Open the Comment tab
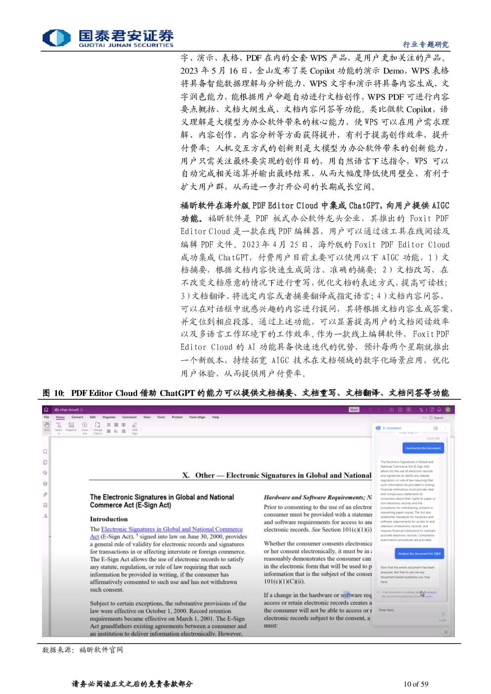 [130, 417]
